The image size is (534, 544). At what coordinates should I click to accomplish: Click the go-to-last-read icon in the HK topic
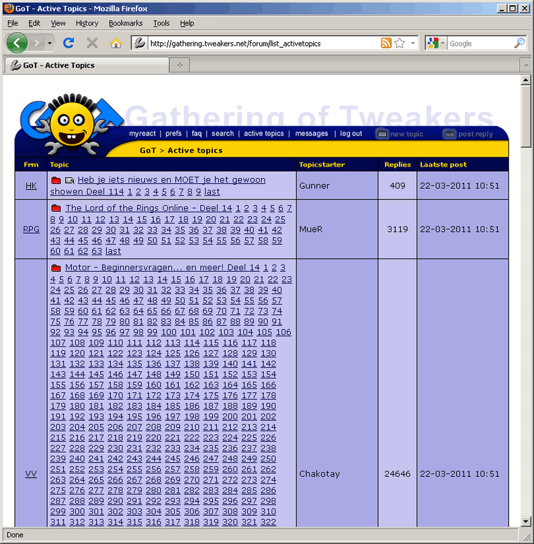[x=69, y=181]
